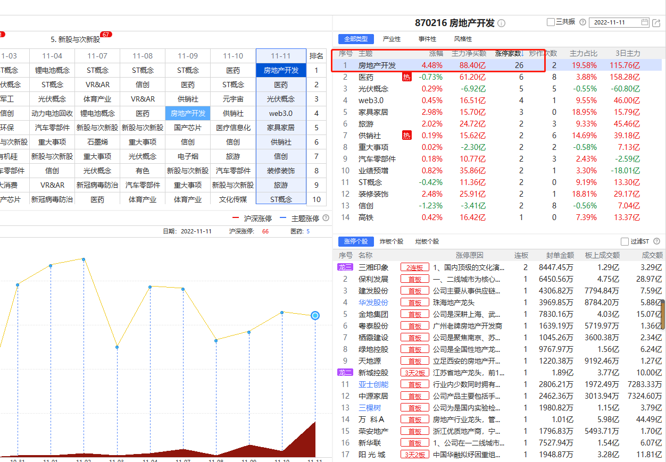
Task: Click the stock list vertical scrollbar thumb
Action: coord(663,315)
